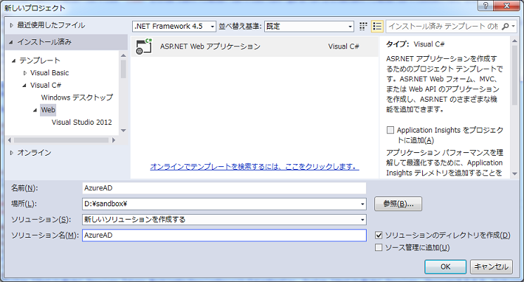Select Windows デスクトップ template category
Viewport: 524px width, 282px height.
(x=77, y=98)
